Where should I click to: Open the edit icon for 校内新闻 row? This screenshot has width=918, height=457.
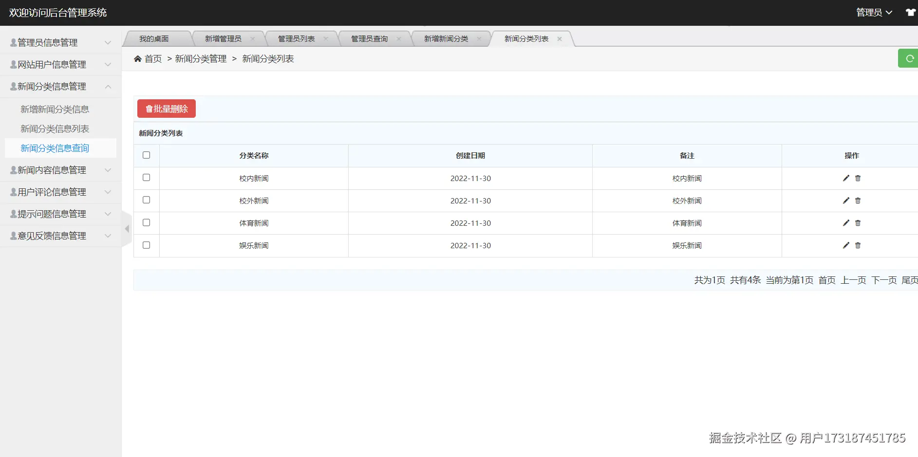tap(846, 178)
